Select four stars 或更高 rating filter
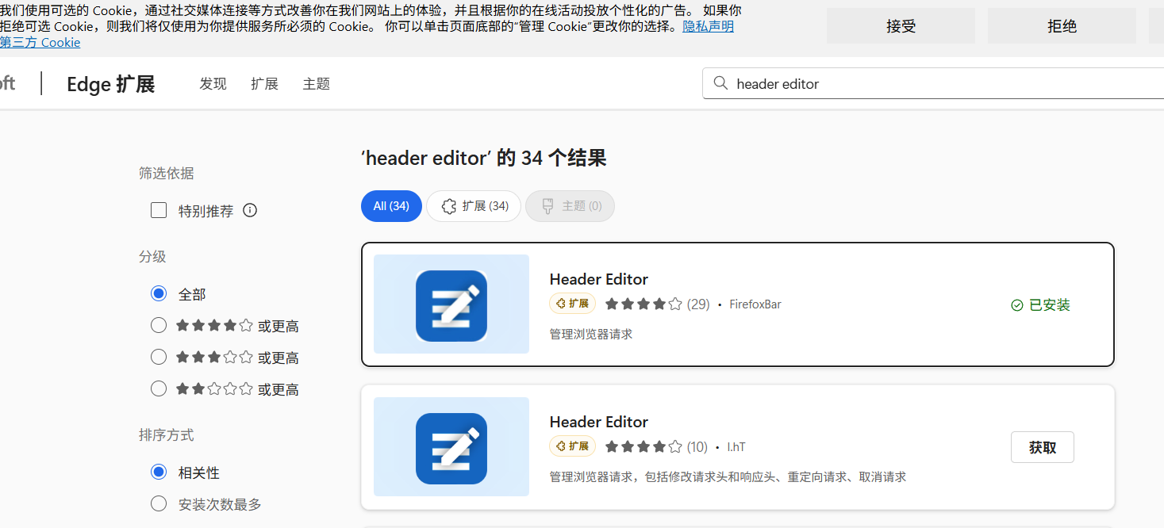 click(159, 325)
